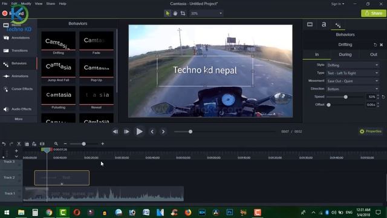
Task: Open the Annotations panel
Action: (19, 38)
